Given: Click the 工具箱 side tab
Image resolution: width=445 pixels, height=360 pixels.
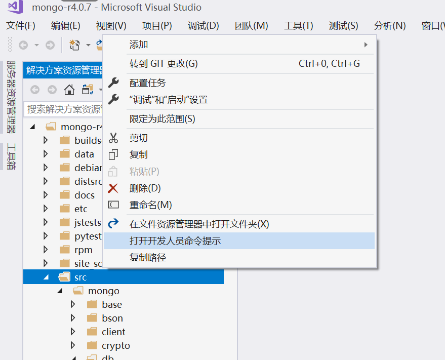Looking at the screenshot, I should coord(11,156).
